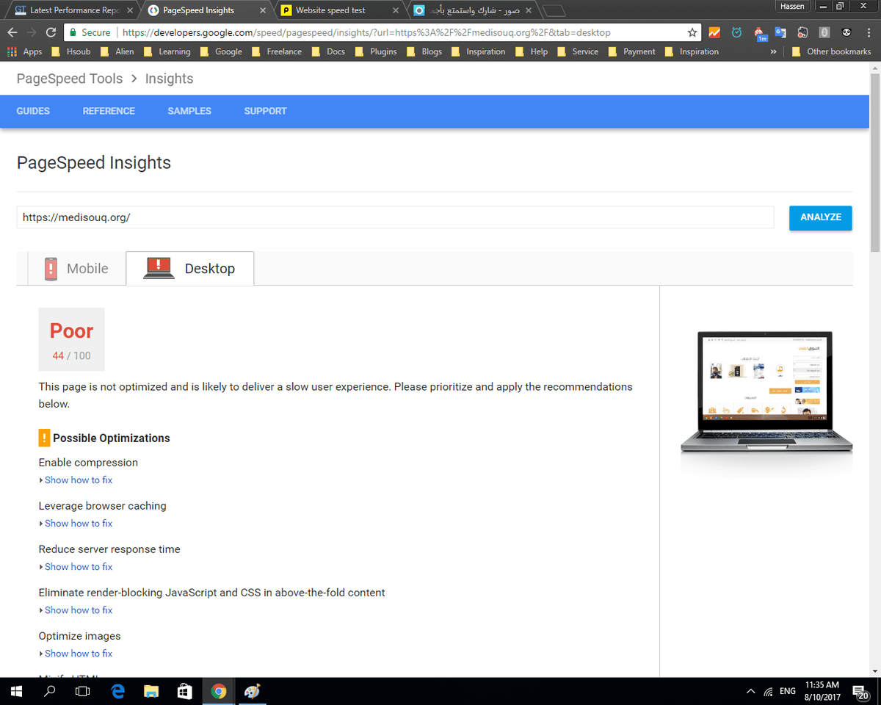Open the SAMPLES navigation item
Image resolution: width=881 pixels, height=705 pixels.
click(189, 111)
